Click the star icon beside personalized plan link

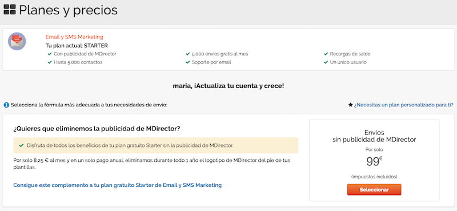tap(351, 105)
